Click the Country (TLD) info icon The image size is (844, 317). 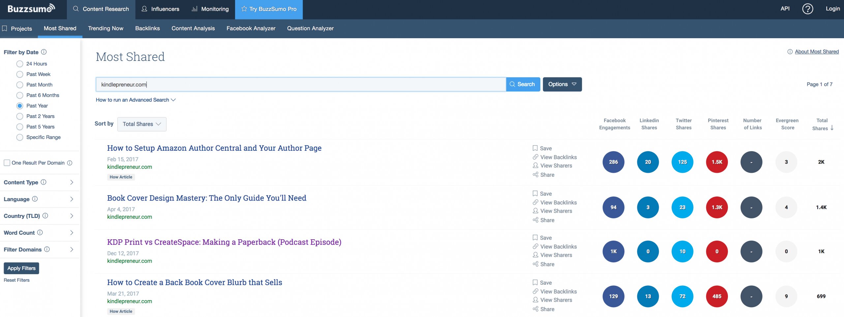[45, 216]
